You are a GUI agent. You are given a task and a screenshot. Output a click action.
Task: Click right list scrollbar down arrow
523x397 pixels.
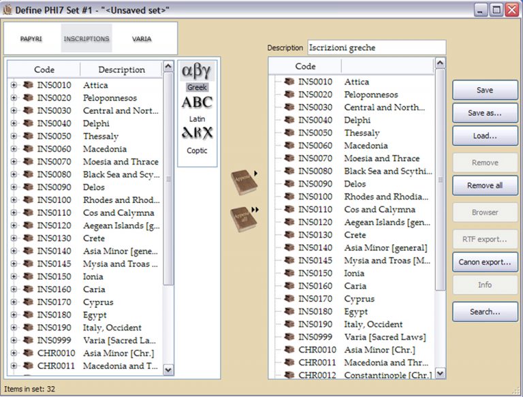click(x=441, y=373)
